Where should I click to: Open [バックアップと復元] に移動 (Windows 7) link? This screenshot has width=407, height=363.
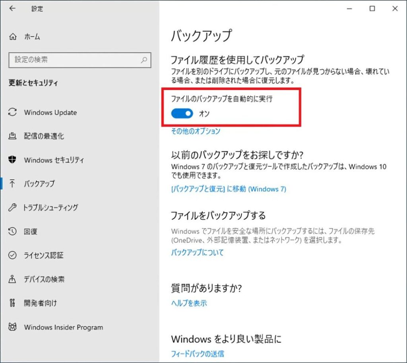[229, 189]
